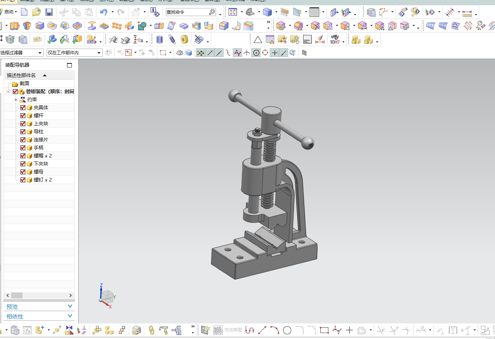
Task: Click the magnifier in the command finder
Action: tap(212, 12)
